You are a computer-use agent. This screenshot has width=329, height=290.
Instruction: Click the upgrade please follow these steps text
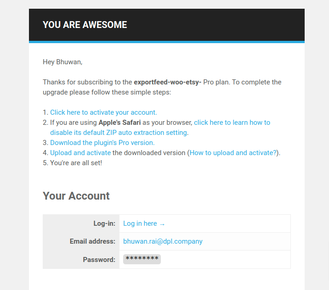click(x=107, y=92)
